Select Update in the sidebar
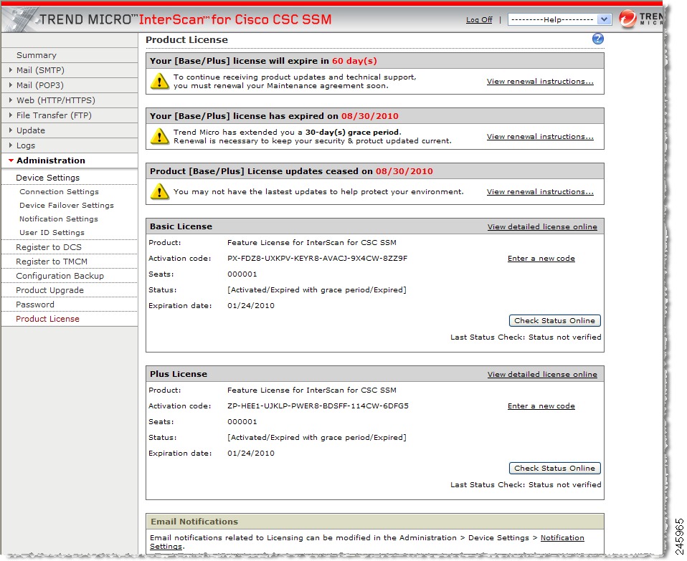 [31, 130]
